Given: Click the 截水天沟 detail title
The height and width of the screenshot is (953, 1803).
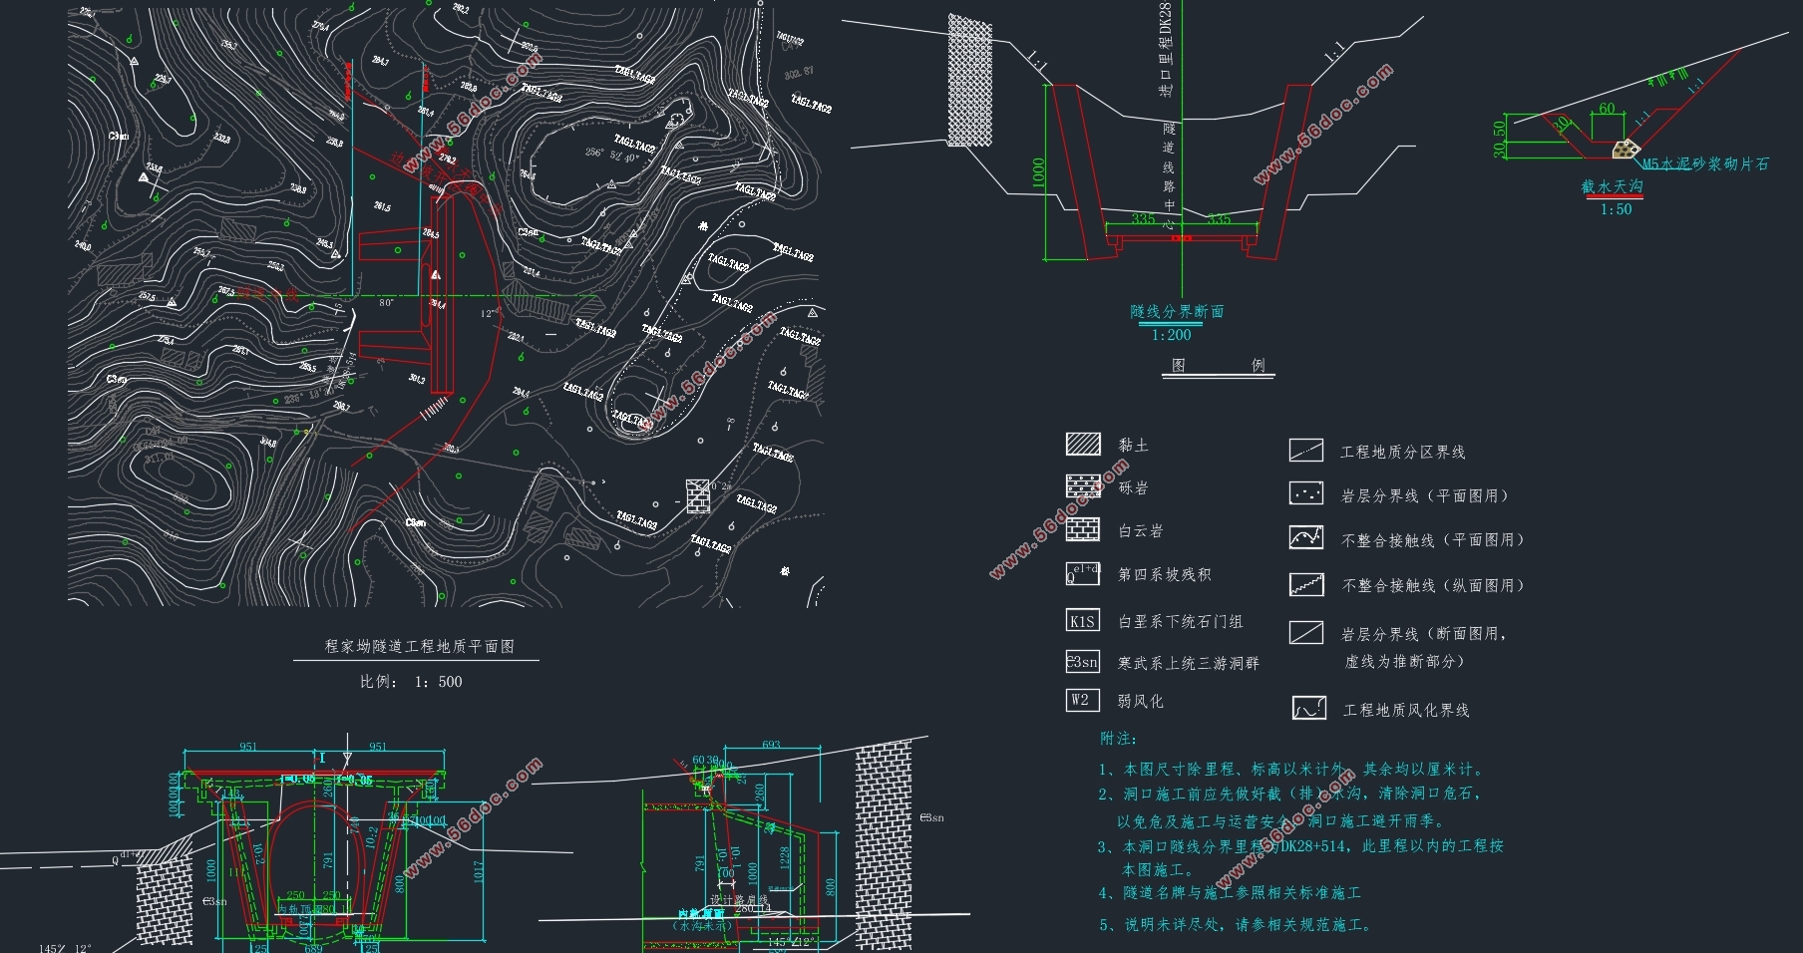Looking at the screenshot, I should (1612, 186).
